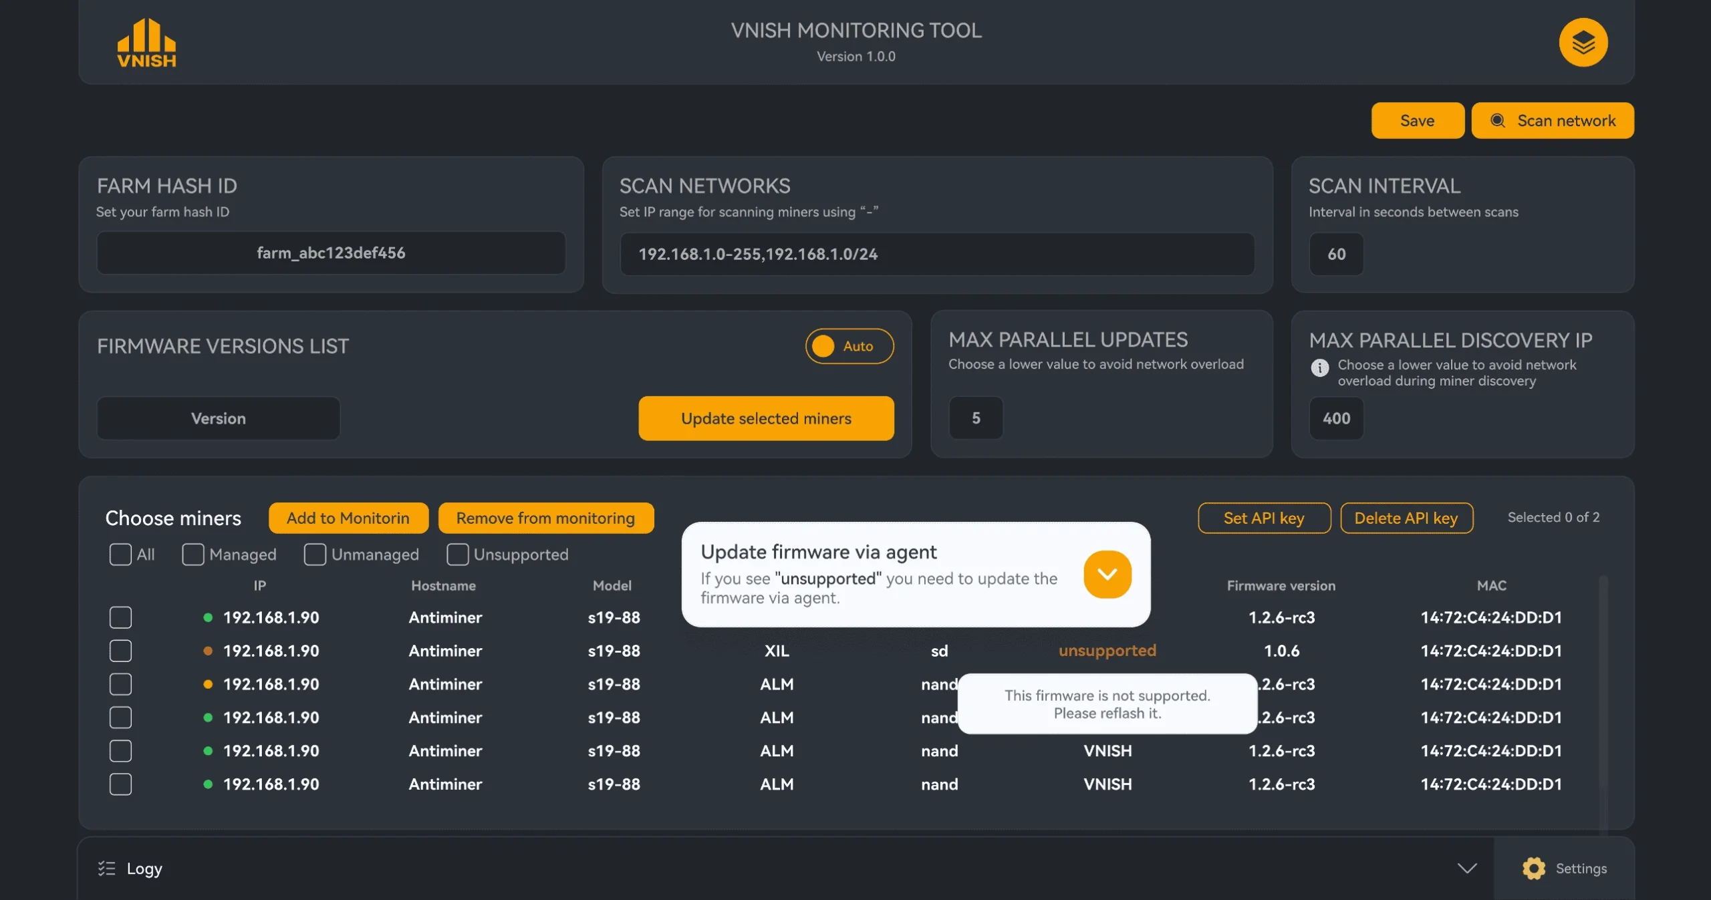Click the Hostname column header

click(x=443, y=586)
